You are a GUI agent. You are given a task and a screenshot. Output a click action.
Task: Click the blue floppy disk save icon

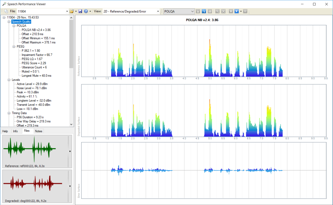click(x=80, y=11)
